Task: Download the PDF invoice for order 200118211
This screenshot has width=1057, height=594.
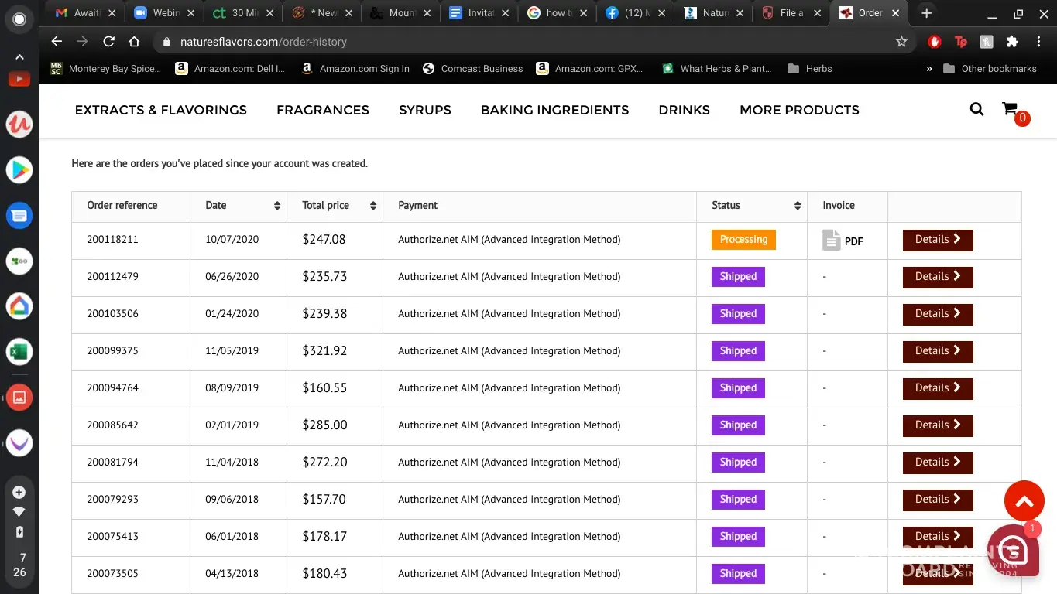Action: [843, 241]
